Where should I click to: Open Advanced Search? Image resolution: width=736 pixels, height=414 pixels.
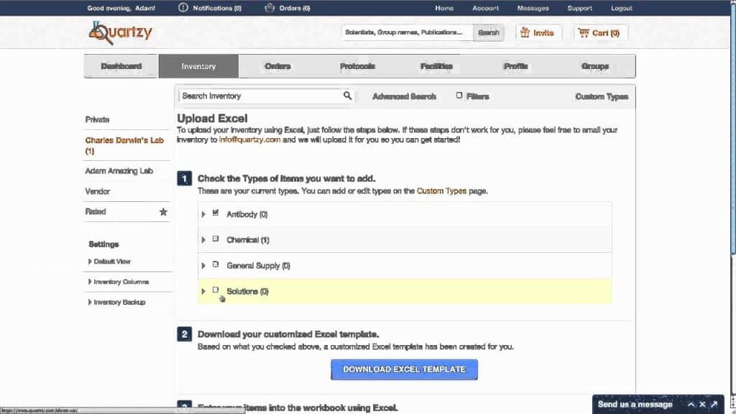point(404,96)
